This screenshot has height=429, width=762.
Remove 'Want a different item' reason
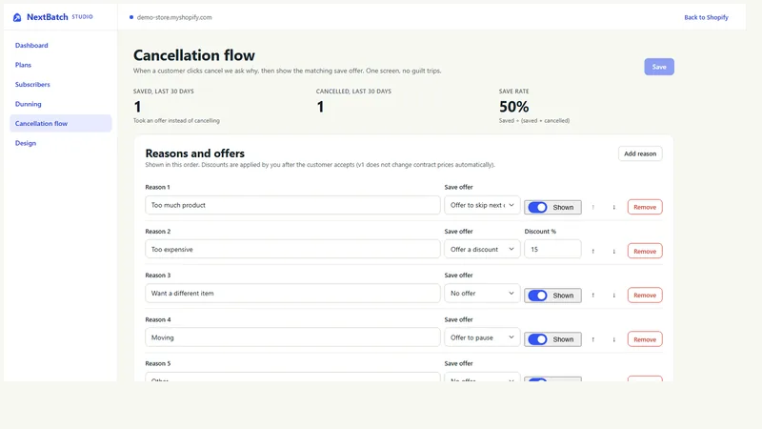(645, 296)
